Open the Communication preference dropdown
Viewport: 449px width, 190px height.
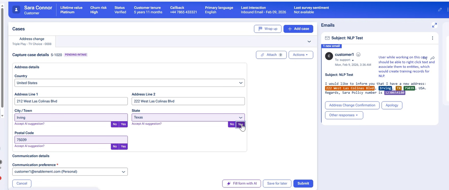[x=70, y=172]
